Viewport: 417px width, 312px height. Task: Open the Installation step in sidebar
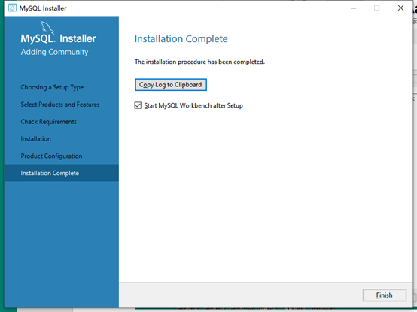tap(36, 138)
